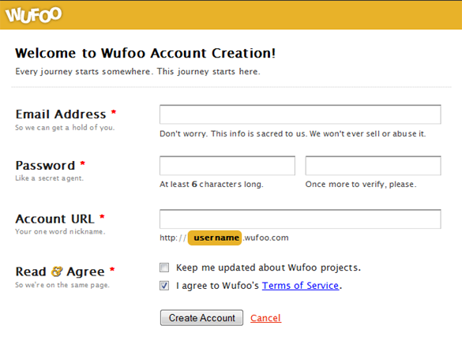Enable Keep me updated about Wufoo projects
Screen dimensions: 462x348
click(x=164, y=268)
